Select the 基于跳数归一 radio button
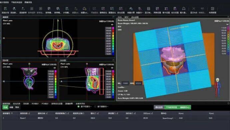Viewport: 230px width, 130px height. (x=95, y=107)
